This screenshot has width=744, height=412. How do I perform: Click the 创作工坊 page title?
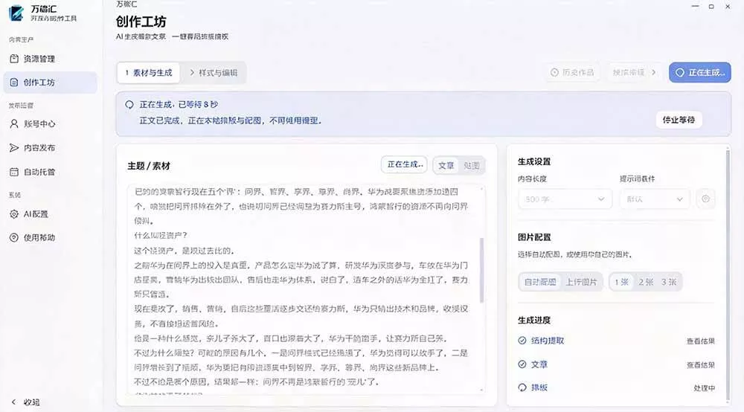point(141,22)
